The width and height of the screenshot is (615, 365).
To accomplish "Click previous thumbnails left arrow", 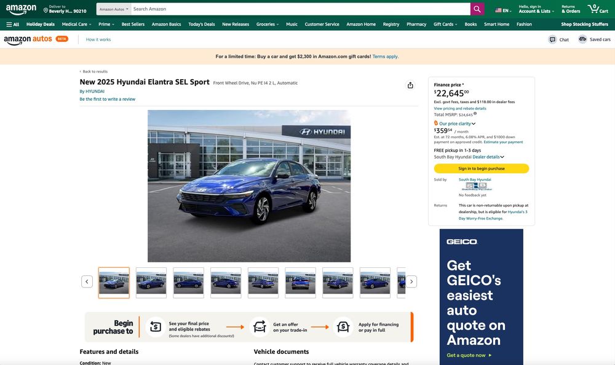I will (87, 281).
